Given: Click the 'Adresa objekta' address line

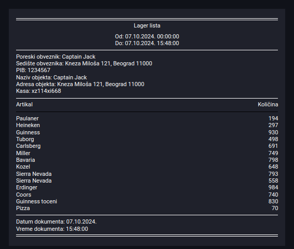Looking at the screenshot, I should [80, 84].
